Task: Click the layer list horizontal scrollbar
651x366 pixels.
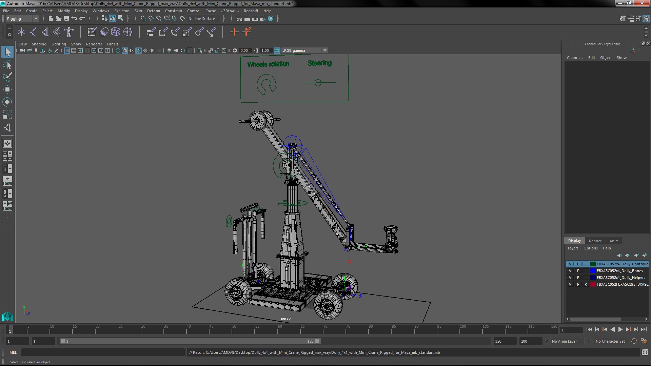Action: point(595,319)
